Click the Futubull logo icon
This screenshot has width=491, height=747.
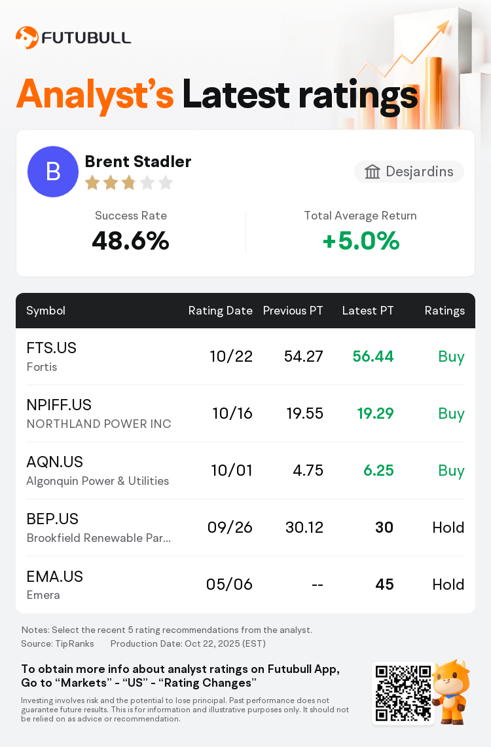click(x=27, y=38)
